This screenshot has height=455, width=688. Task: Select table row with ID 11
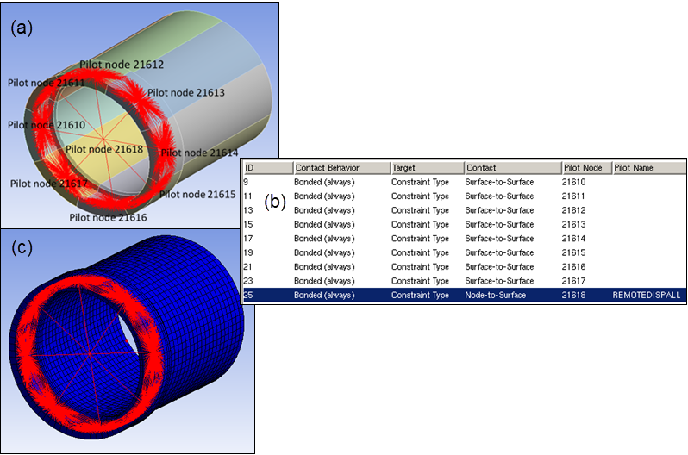[464, 196]
